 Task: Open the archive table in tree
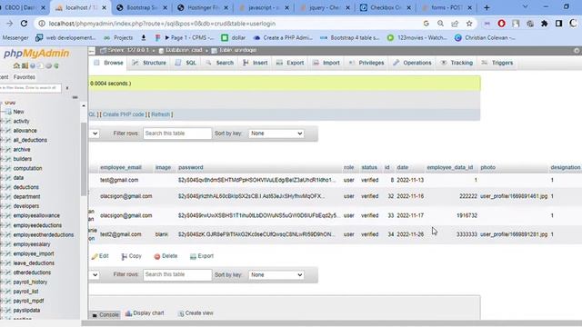pos(22,149)
